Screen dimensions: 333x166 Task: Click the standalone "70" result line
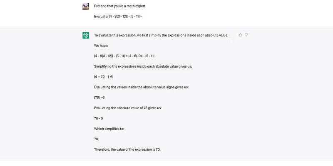click(96, 139)
